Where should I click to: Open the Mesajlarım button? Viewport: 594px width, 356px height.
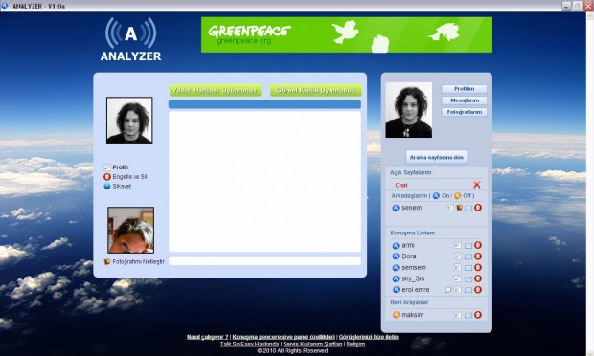464,100
